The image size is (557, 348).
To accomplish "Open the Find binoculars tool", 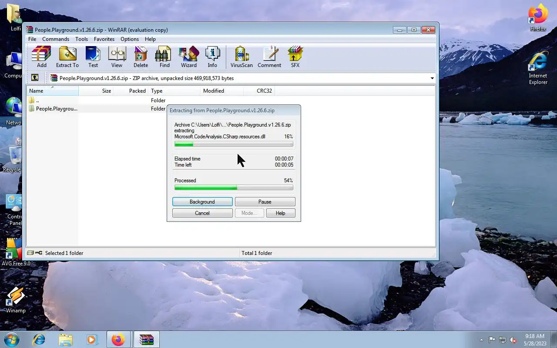I will point(164,57).
